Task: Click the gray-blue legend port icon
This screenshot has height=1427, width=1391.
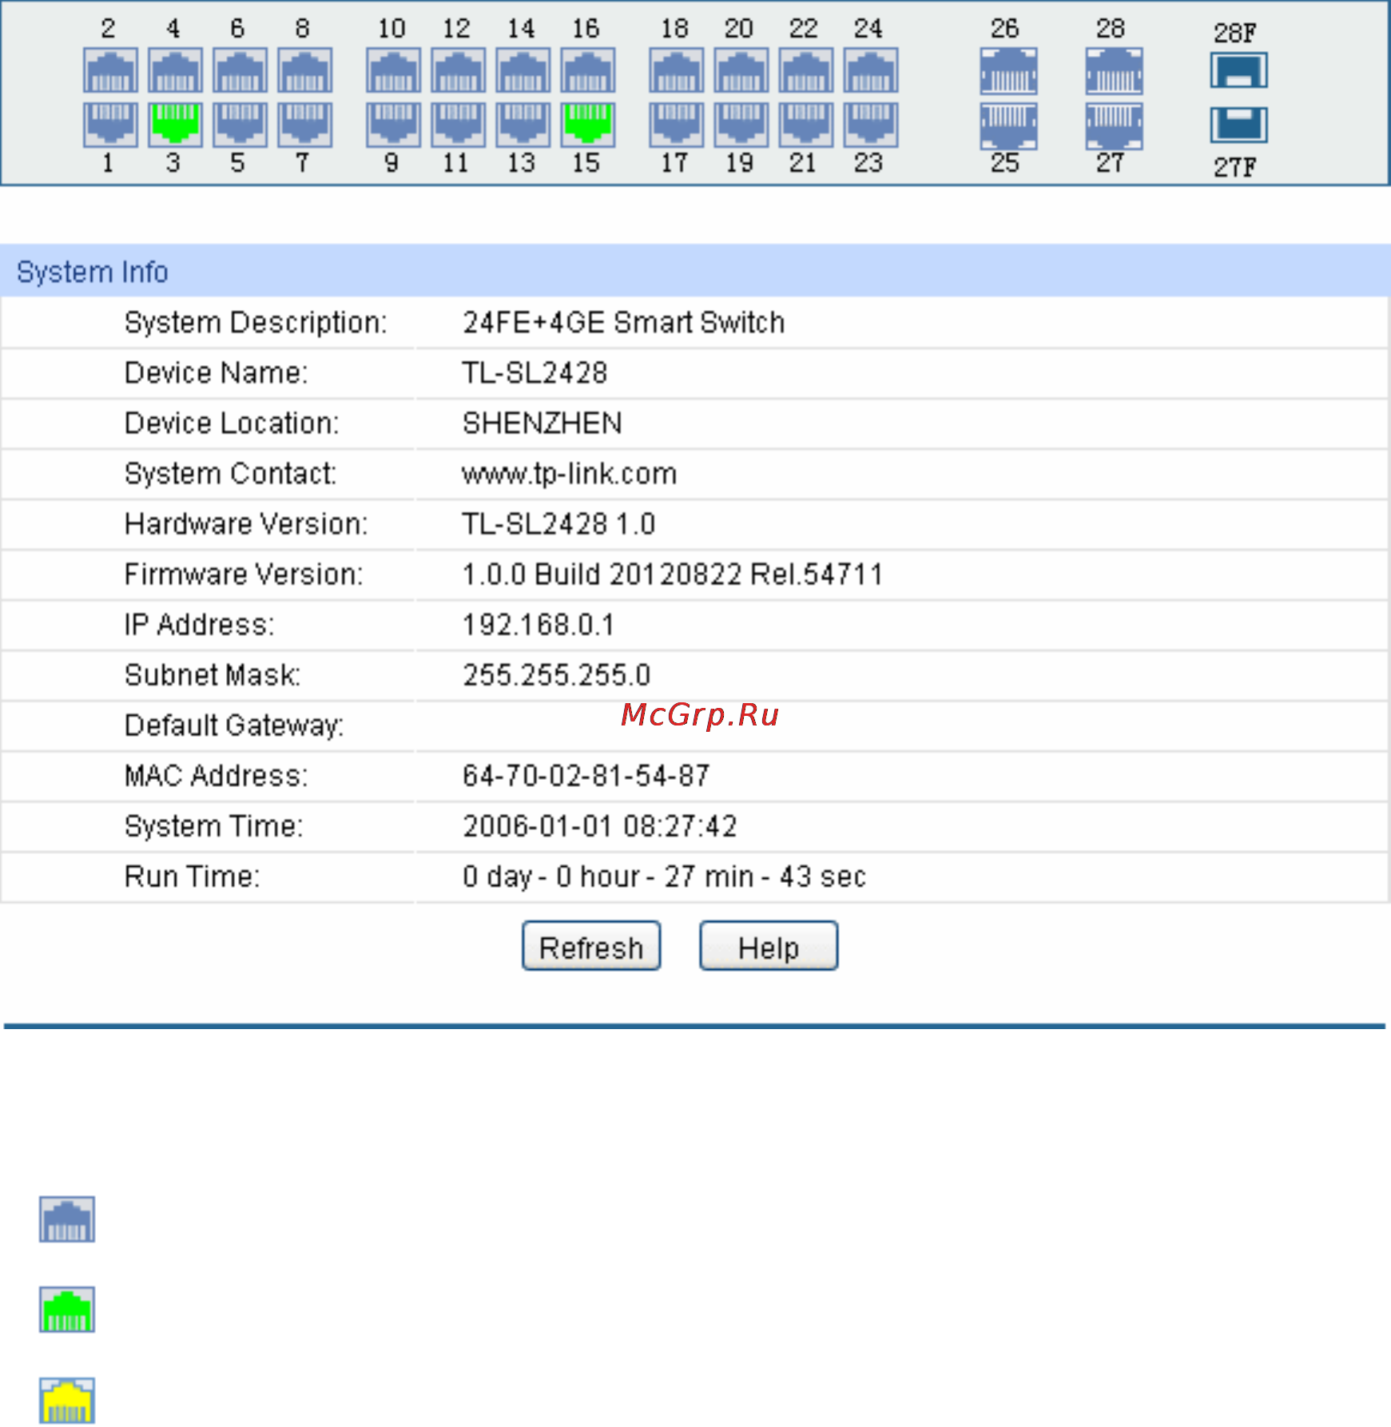Action: coord(67,1219)
